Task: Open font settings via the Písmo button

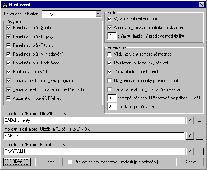Action: (49, 162)
